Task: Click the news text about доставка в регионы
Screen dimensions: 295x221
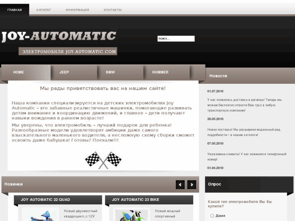Action: 245,105
